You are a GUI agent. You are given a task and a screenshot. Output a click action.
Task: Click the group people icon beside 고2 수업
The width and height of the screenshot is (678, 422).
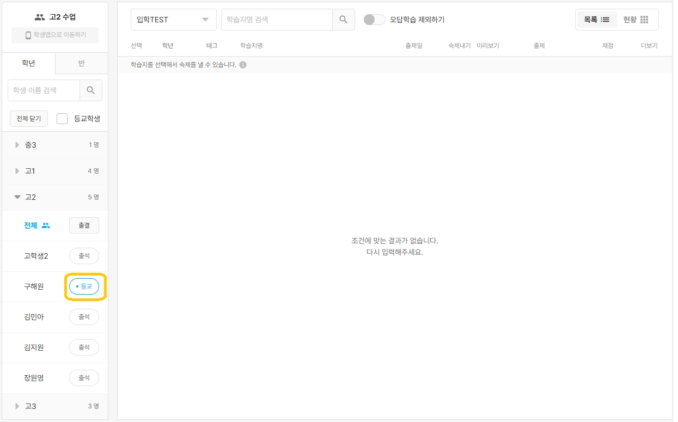[x=40, y=17]
